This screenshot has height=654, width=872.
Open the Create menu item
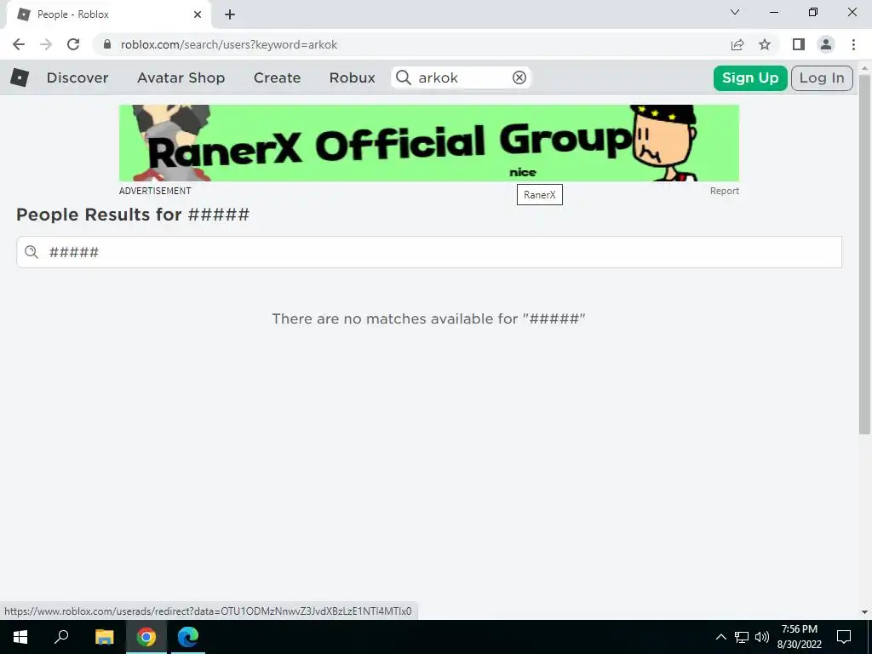coord(277,77)
